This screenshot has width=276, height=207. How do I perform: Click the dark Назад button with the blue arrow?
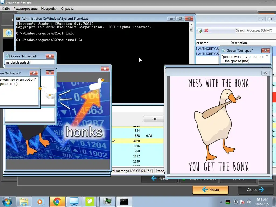[159, 178]
